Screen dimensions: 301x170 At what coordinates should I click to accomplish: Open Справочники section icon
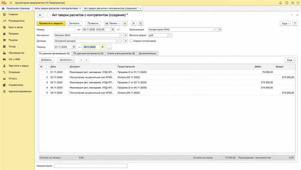[x=4, y=85]
